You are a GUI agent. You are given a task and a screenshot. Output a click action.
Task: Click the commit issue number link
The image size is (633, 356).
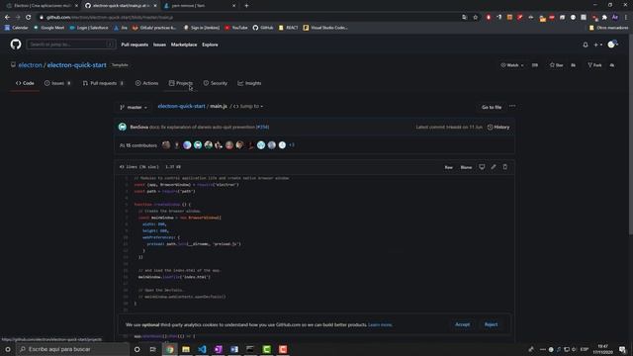[x=262, y=128]
